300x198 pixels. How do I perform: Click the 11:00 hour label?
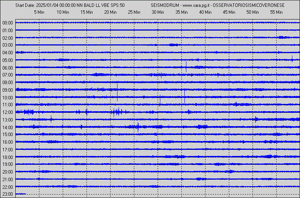(8, 105)
